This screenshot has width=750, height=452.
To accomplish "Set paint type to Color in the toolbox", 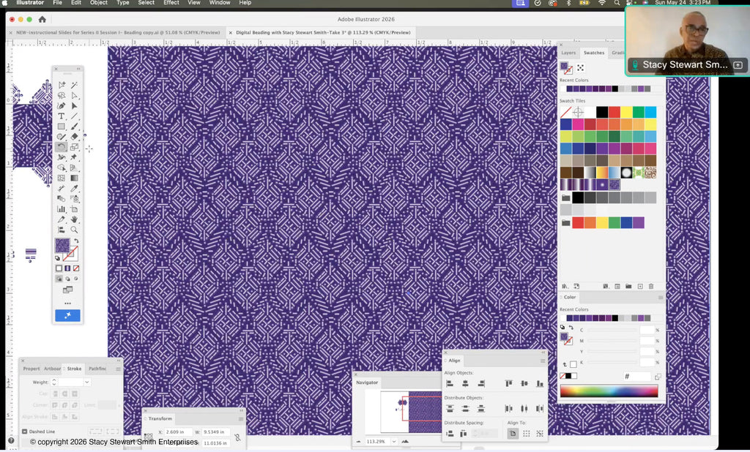I will [59, 268].
